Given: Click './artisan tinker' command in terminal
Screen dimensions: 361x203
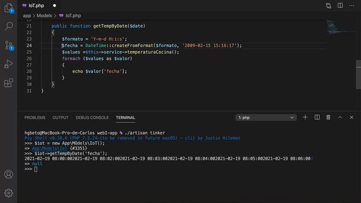Looking at the screenshot, I should tap(145, 133).
